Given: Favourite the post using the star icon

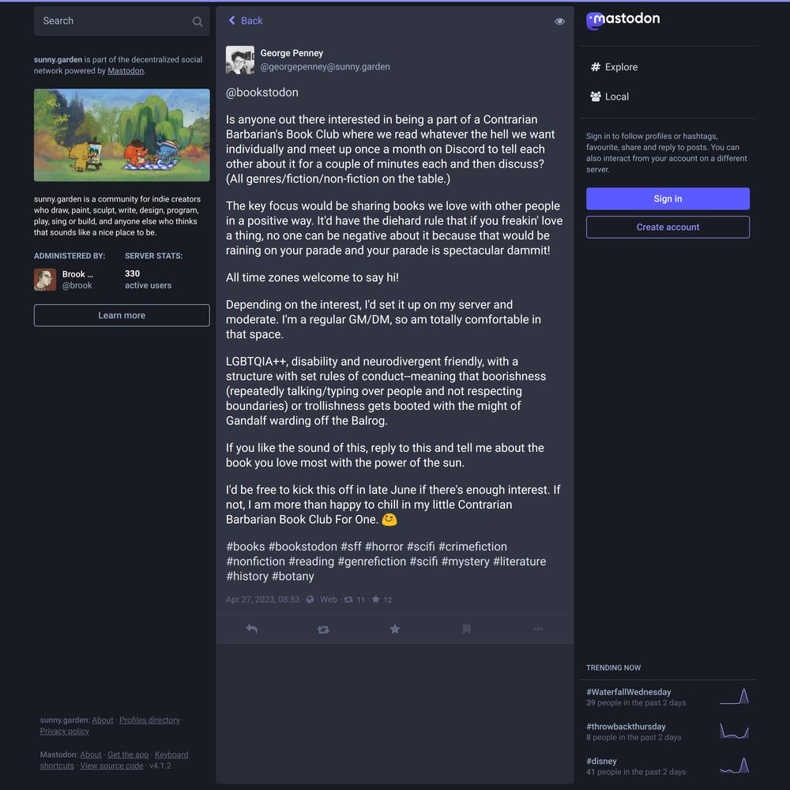Looking at the screenshot, I should point(395,629).
